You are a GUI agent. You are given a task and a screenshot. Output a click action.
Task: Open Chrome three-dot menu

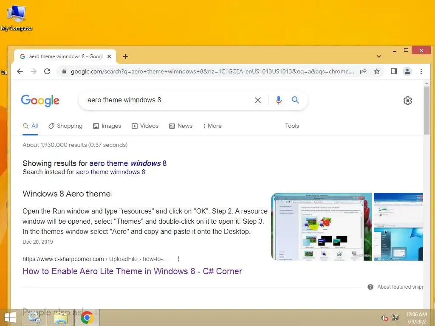click(421, 71)
